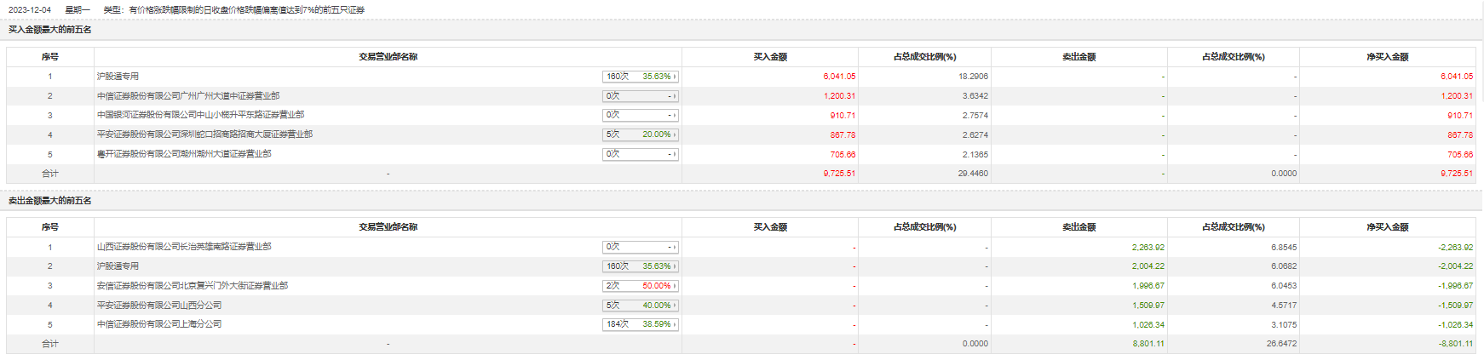This screenshot has width=1484, height=360.
Task: Open 160次 35.63% box in the sell table
Action: pyautogui.click(x=640, y=266)
